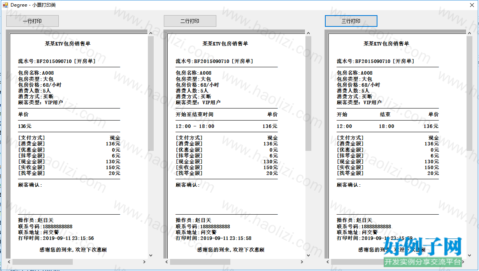The image size is (479, 271).
Task: Click 包房价格:68/小时 in the third receipt
Action: tap(358, 85)
